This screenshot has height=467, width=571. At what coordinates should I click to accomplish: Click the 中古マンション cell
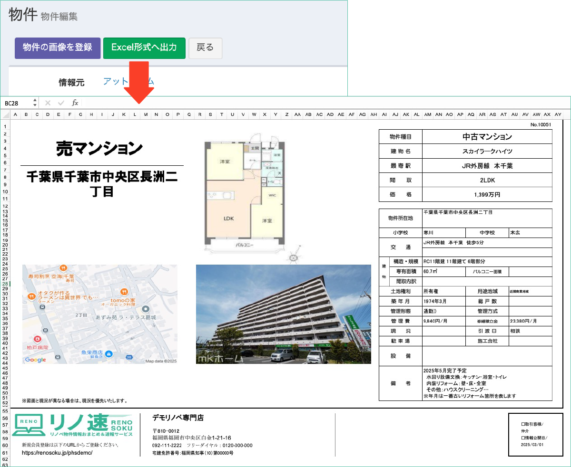tap(487, 137)
